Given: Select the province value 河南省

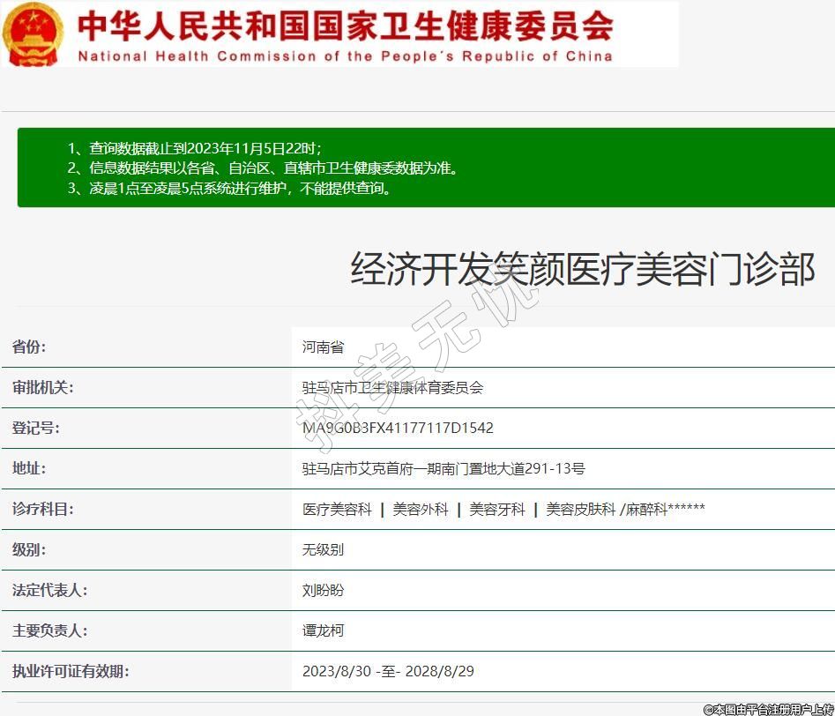Looking at the screenshot, I should pyautogui.click(x=322, y=347).
